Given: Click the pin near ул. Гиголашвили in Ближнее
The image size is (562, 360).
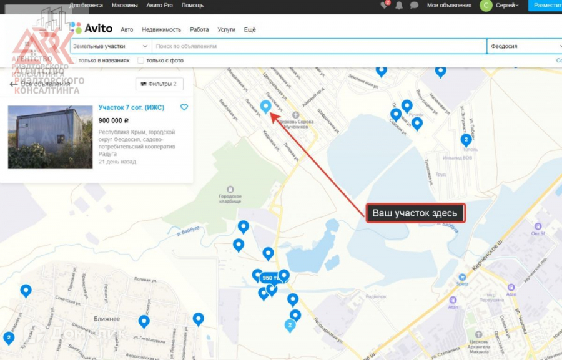Looking at the screenshot, I should click(144, 322).
